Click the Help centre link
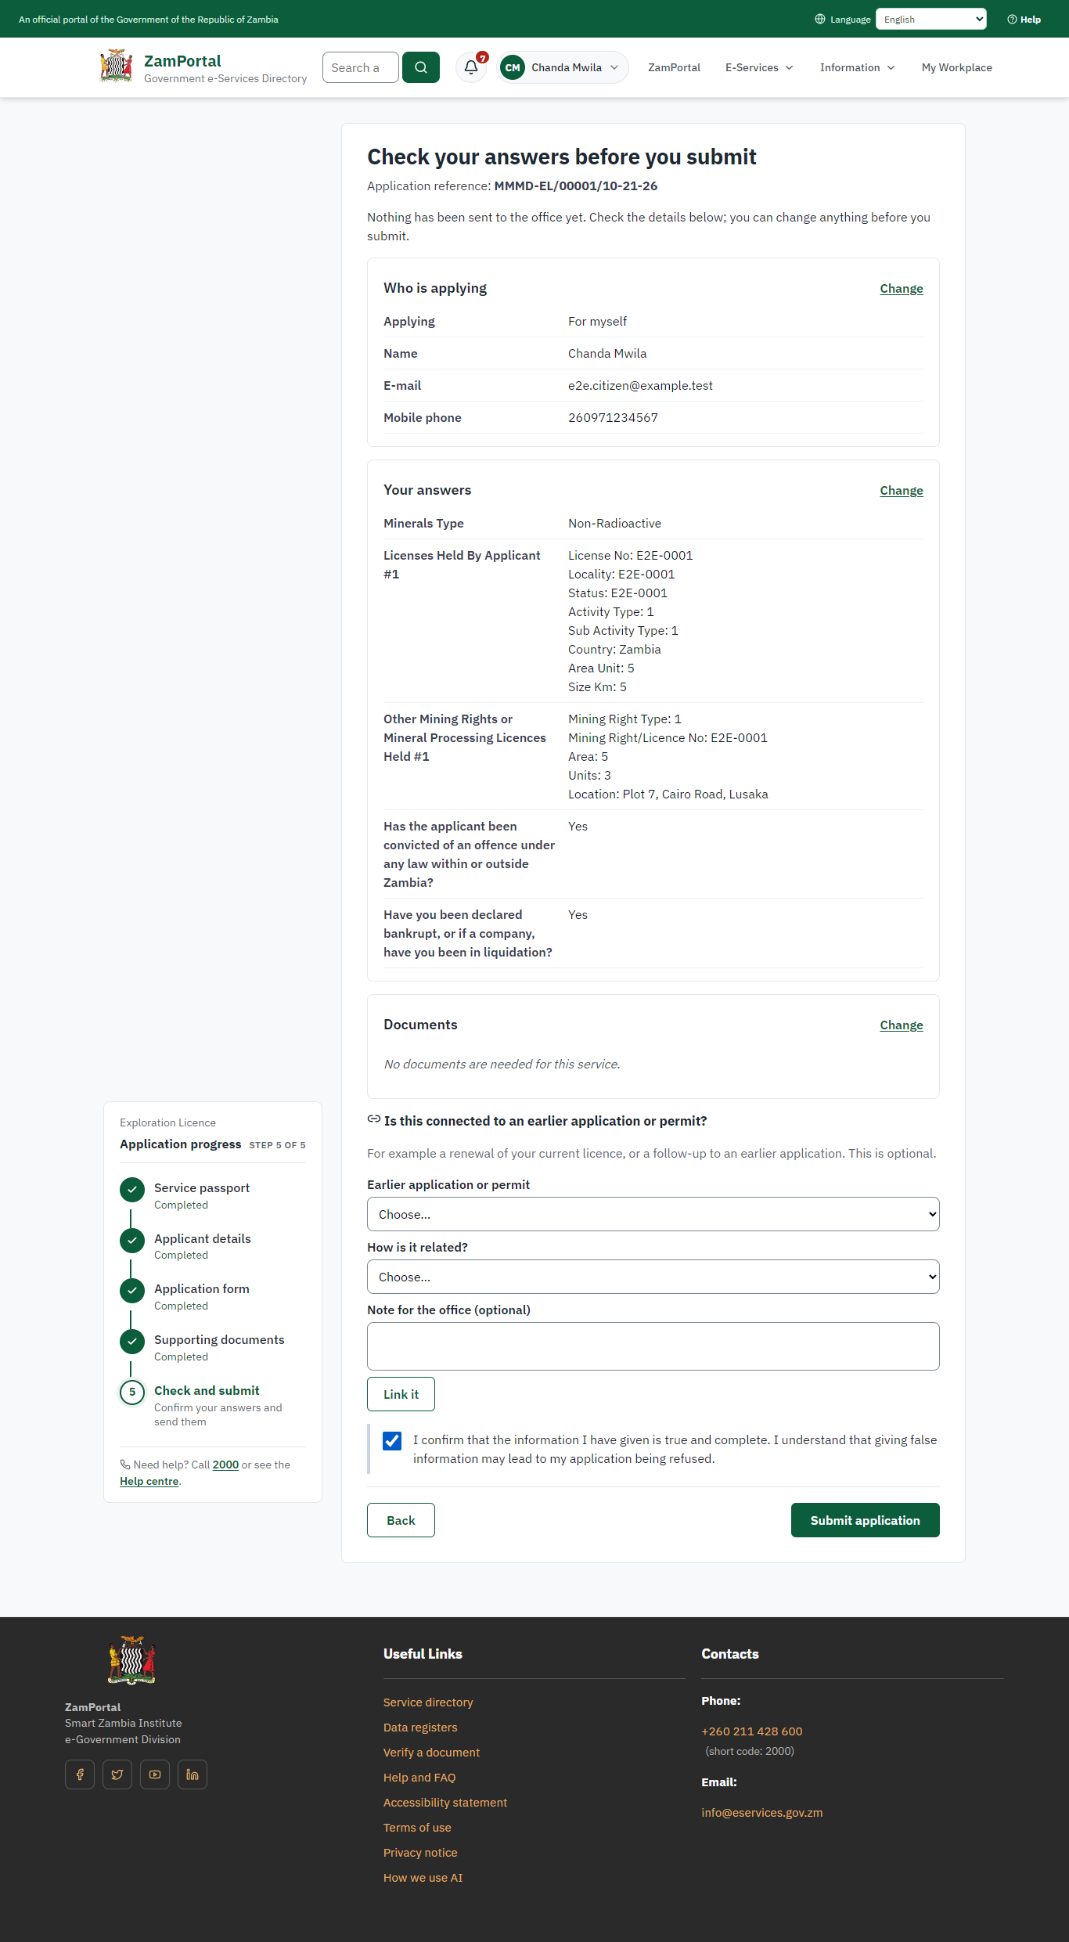Image resolution: width=1069 pixels, height=1942 pixels. point(149,1481)
